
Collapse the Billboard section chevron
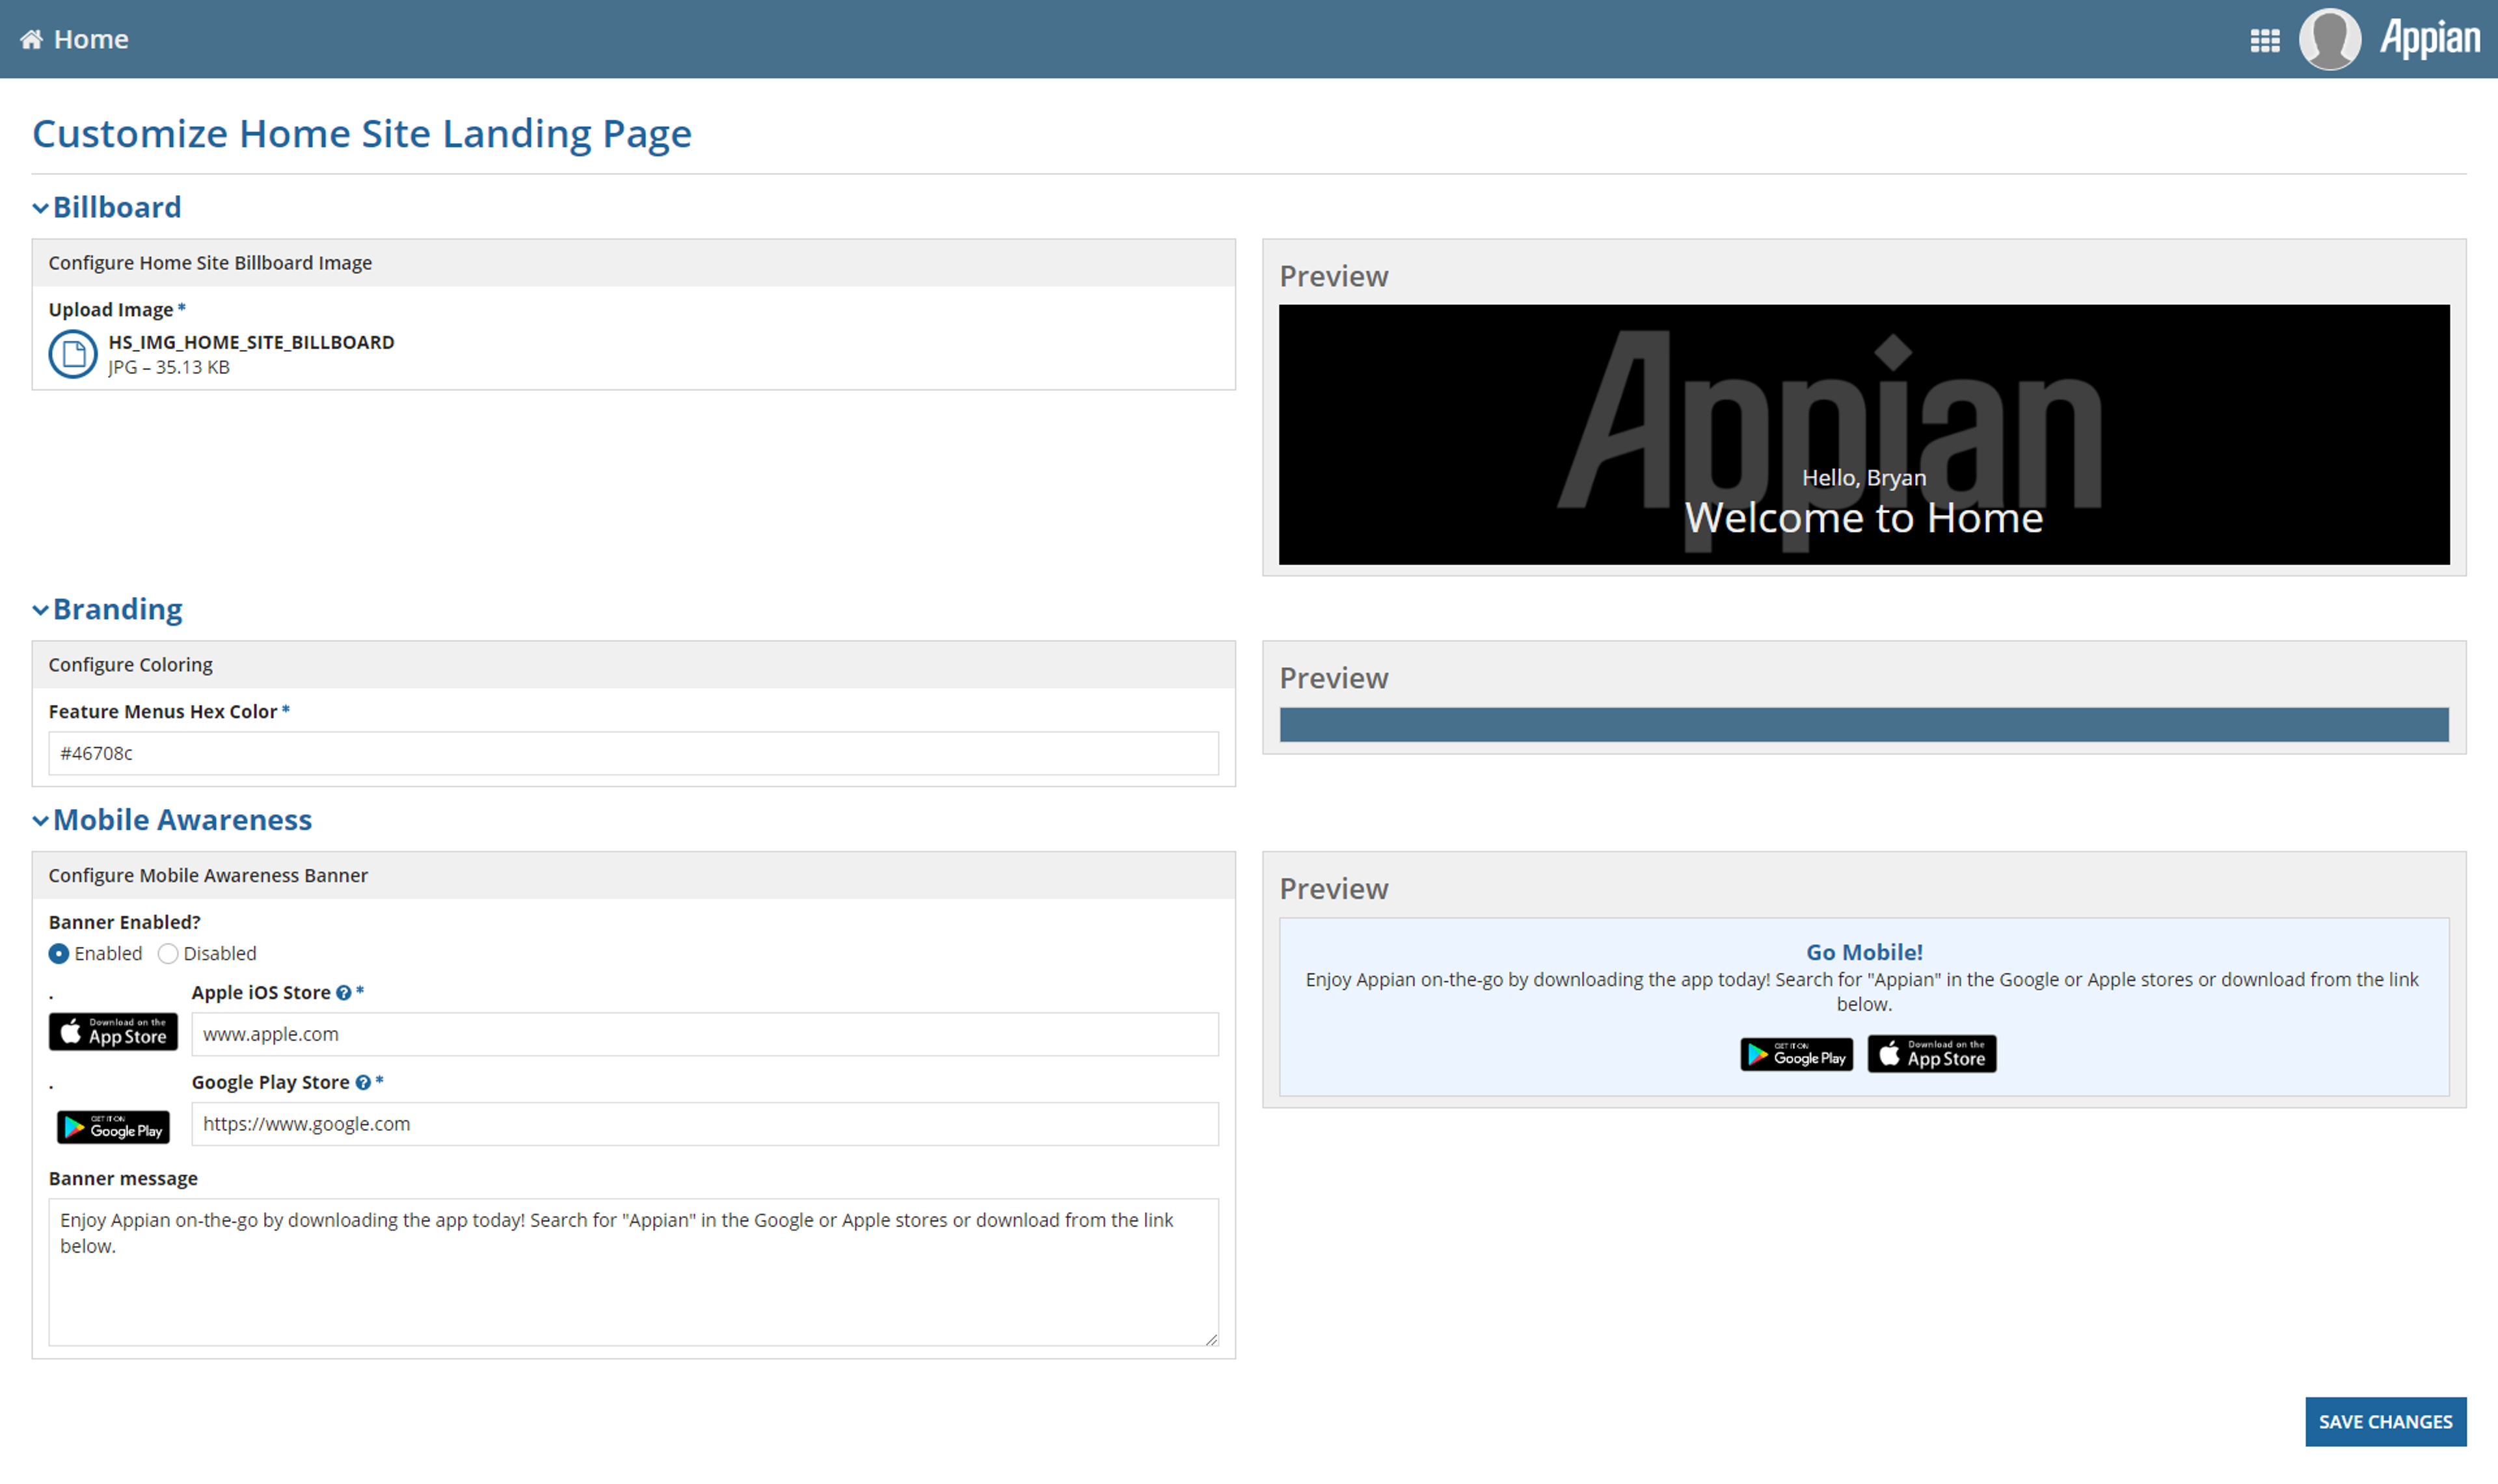pos(40,208)
